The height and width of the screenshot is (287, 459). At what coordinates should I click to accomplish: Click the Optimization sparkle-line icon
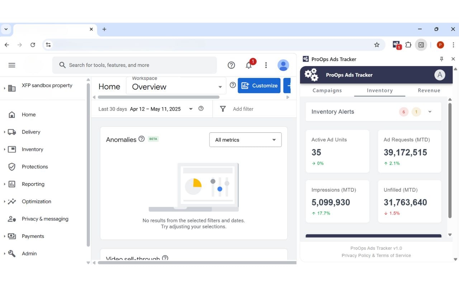[x=12, y=201]
